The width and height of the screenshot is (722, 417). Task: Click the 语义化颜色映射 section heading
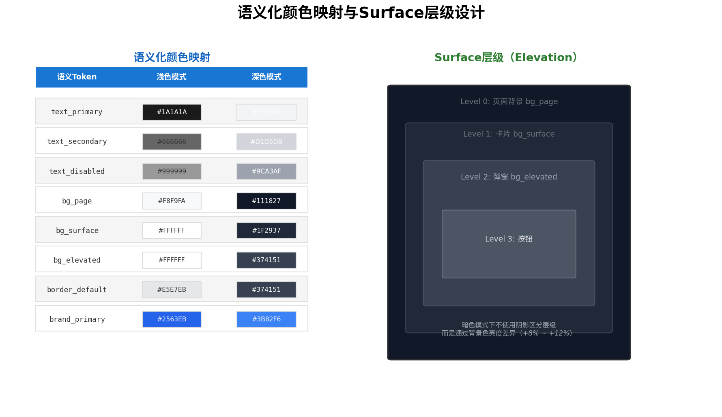(x=172, y=58)
